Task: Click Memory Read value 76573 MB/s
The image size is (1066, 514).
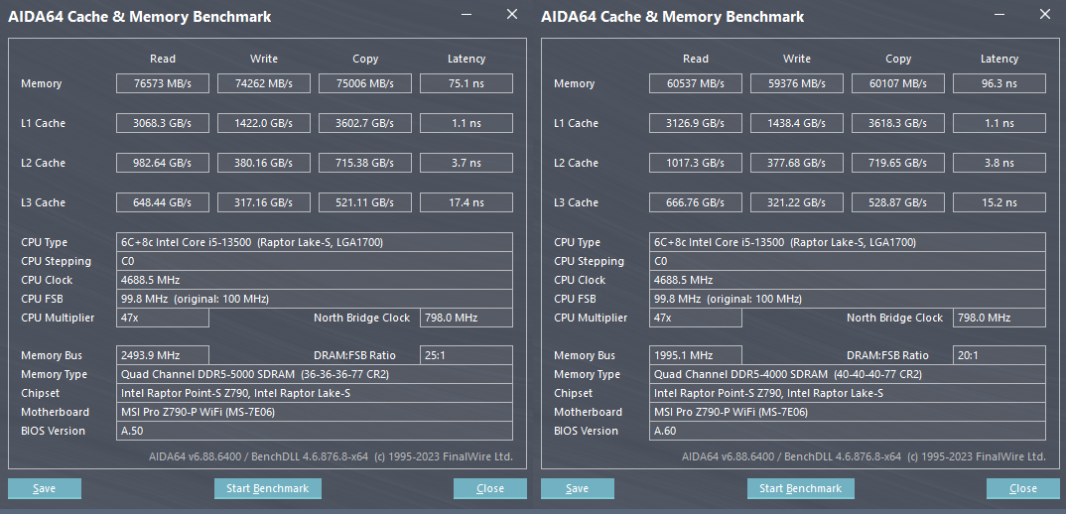Action: pos(163,83)
